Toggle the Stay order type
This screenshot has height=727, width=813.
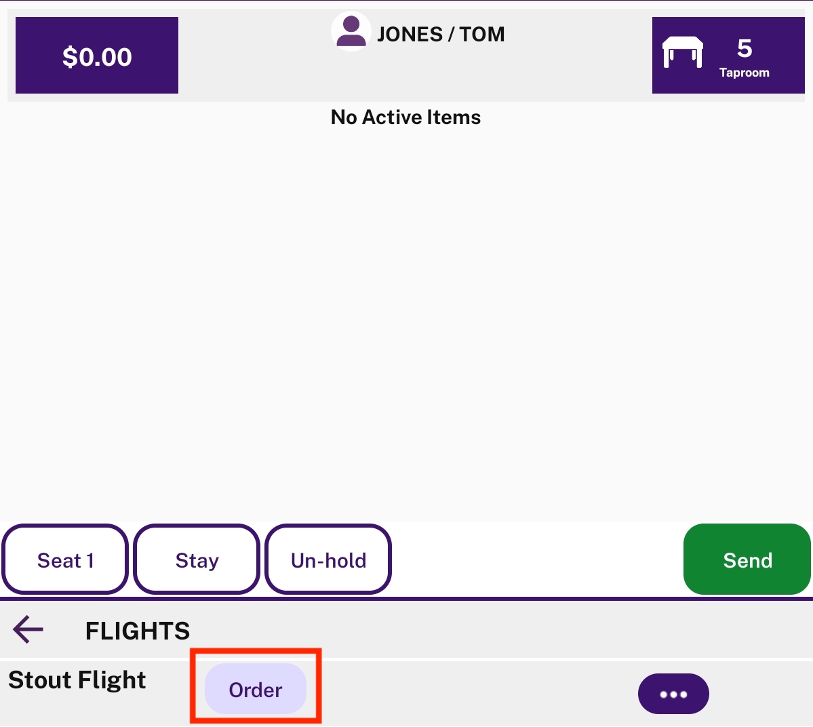pyautogui.click(x=197, y=559)
